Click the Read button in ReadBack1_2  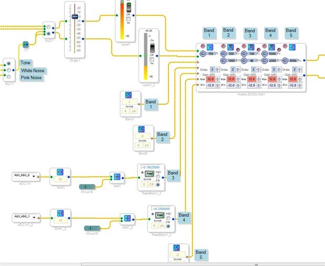coord(150,173)
